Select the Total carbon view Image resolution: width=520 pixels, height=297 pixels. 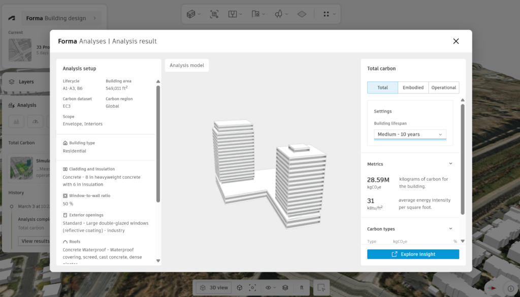tap(382, 88)
